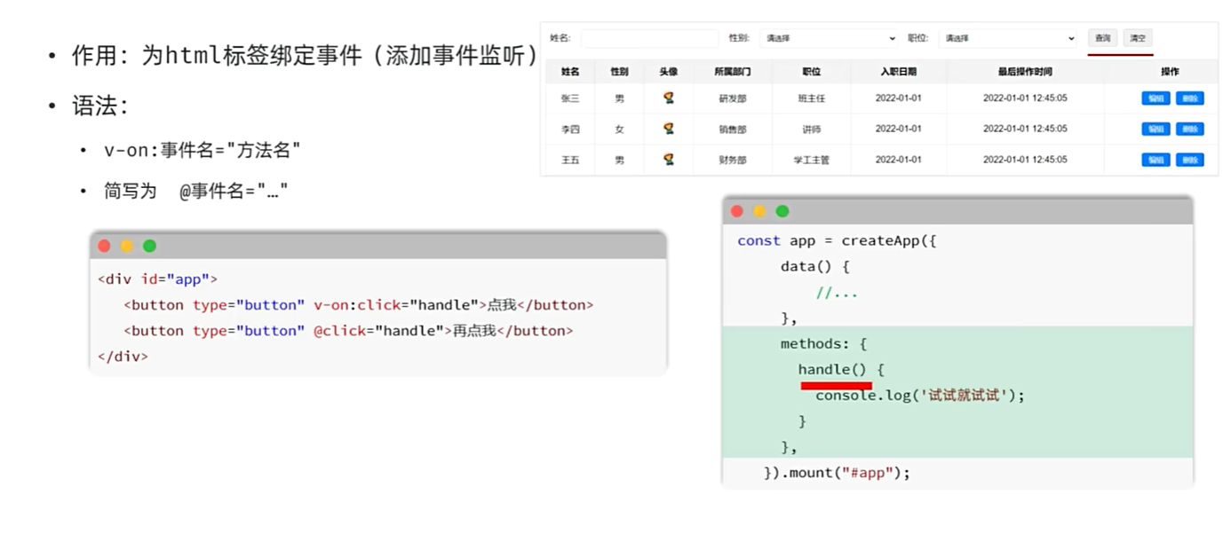Click the 查询 button
Screen dimensions: 1223x542
(1102, 38)
